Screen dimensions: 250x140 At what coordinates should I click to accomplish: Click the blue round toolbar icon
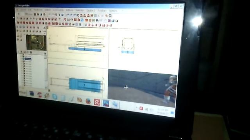[x=82, y=20]
